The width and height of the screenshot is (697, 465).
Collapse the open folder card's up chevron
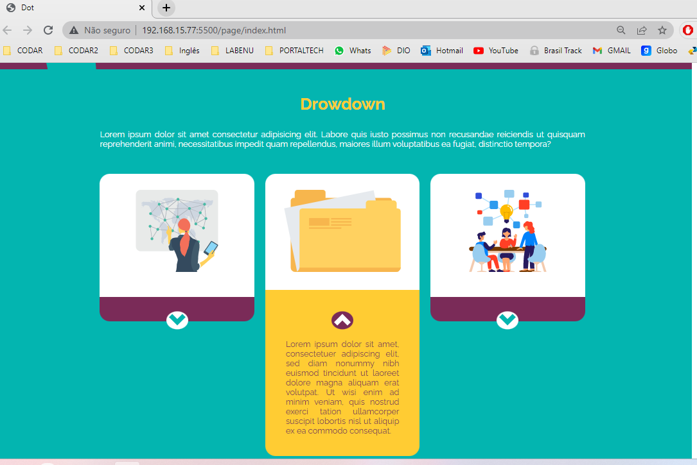pyautogui.click(x=342, y=320)
